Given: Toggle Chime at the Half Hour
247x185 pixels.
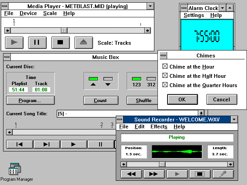Looking at the screenshot, I should [x=165, y=76].
